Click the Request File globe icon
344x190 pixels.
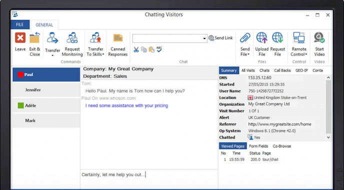pyautogui.click(x=277, y=37)
